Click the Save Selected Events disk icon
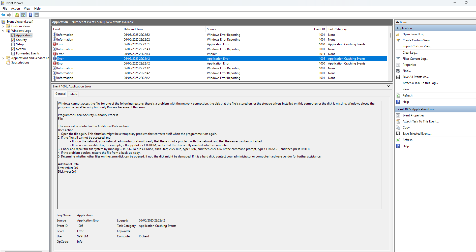 pos(398,134)
